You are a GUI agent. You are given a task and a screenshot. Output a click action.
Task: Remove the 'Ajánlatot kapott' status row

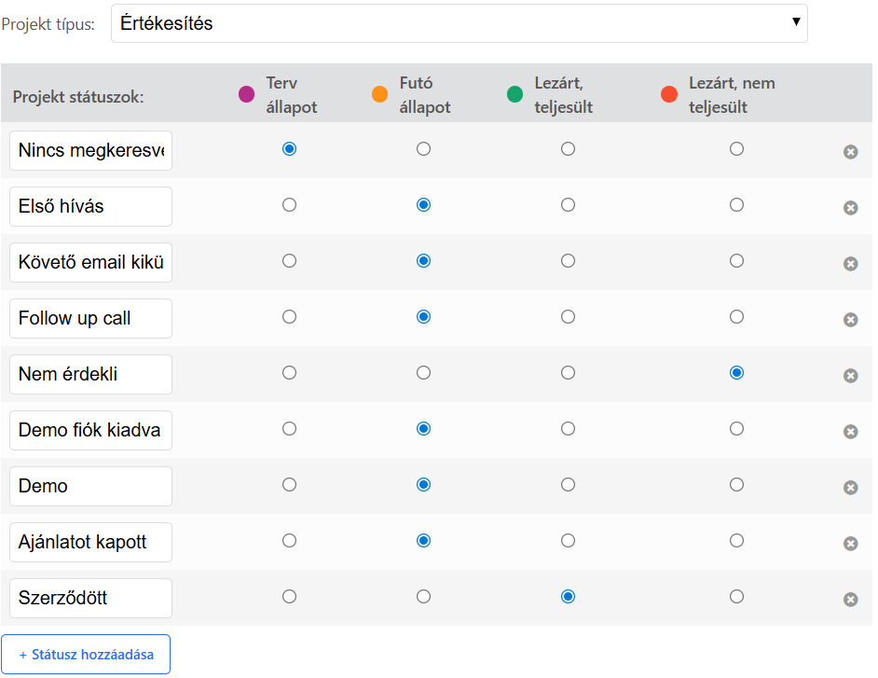coord(850,544)
